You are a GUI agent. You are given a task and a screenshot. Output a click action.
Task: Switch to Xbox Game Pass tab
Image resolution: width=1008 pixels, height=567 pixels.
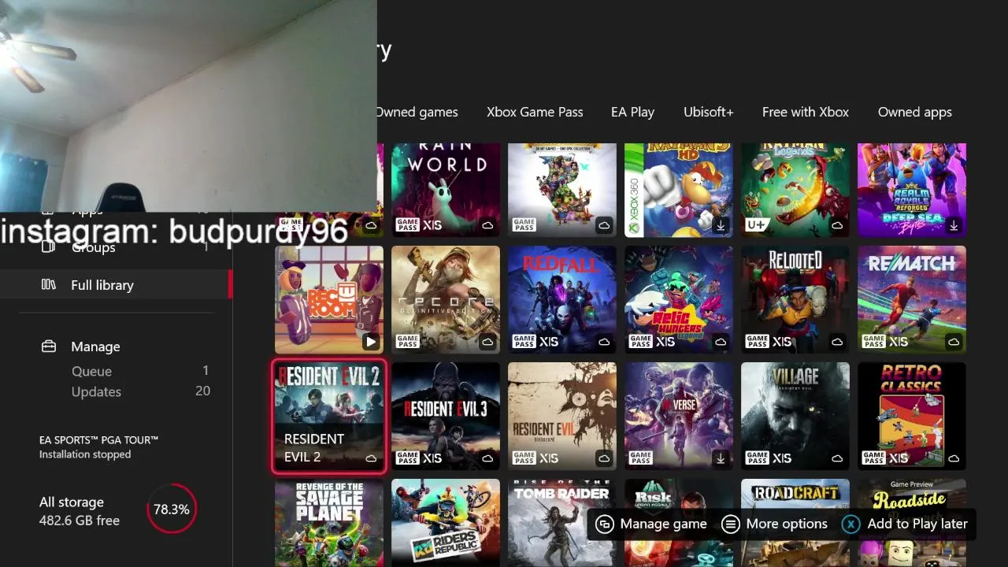(535, 112)
